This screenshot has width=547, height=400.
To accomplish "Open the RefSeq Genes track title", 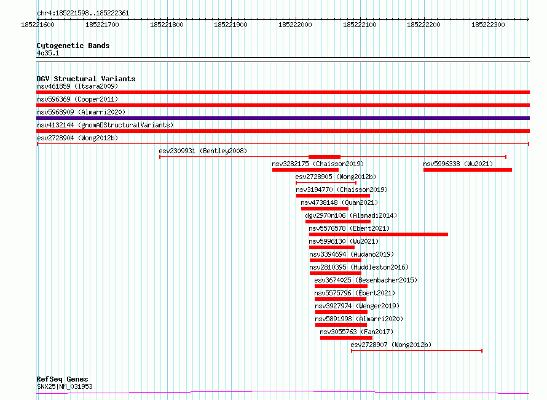I will coord(62,379).
